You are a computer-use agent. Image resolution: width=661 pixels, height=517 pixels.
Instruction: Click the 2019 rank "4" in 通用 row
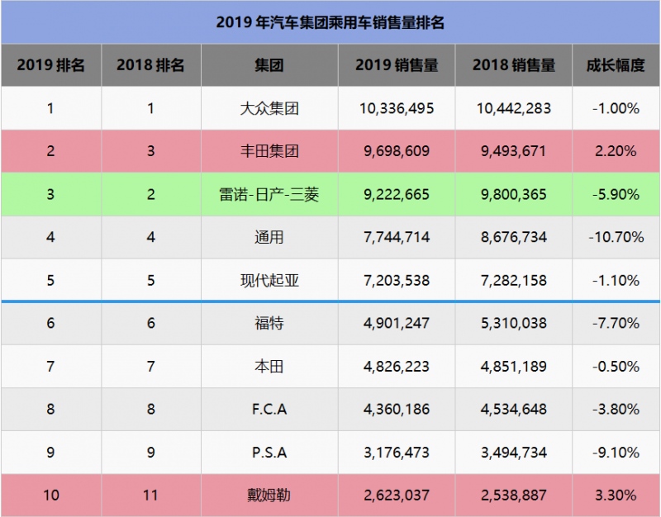[50, 237]
